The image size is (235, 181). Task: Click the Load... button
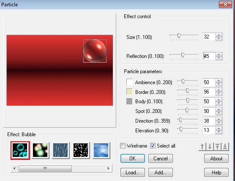coord(133,173)
